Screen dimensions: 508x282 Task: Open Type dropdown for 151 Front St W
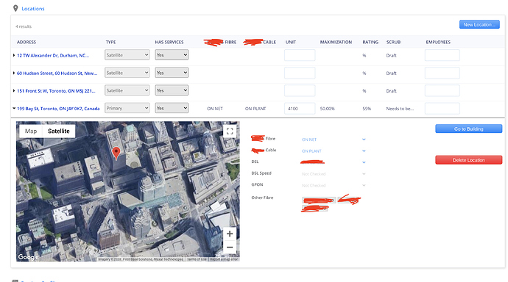(x=127, y=90)
